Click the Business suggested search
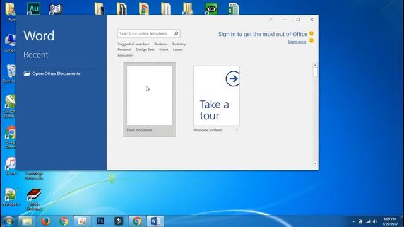 click(161, 44)
